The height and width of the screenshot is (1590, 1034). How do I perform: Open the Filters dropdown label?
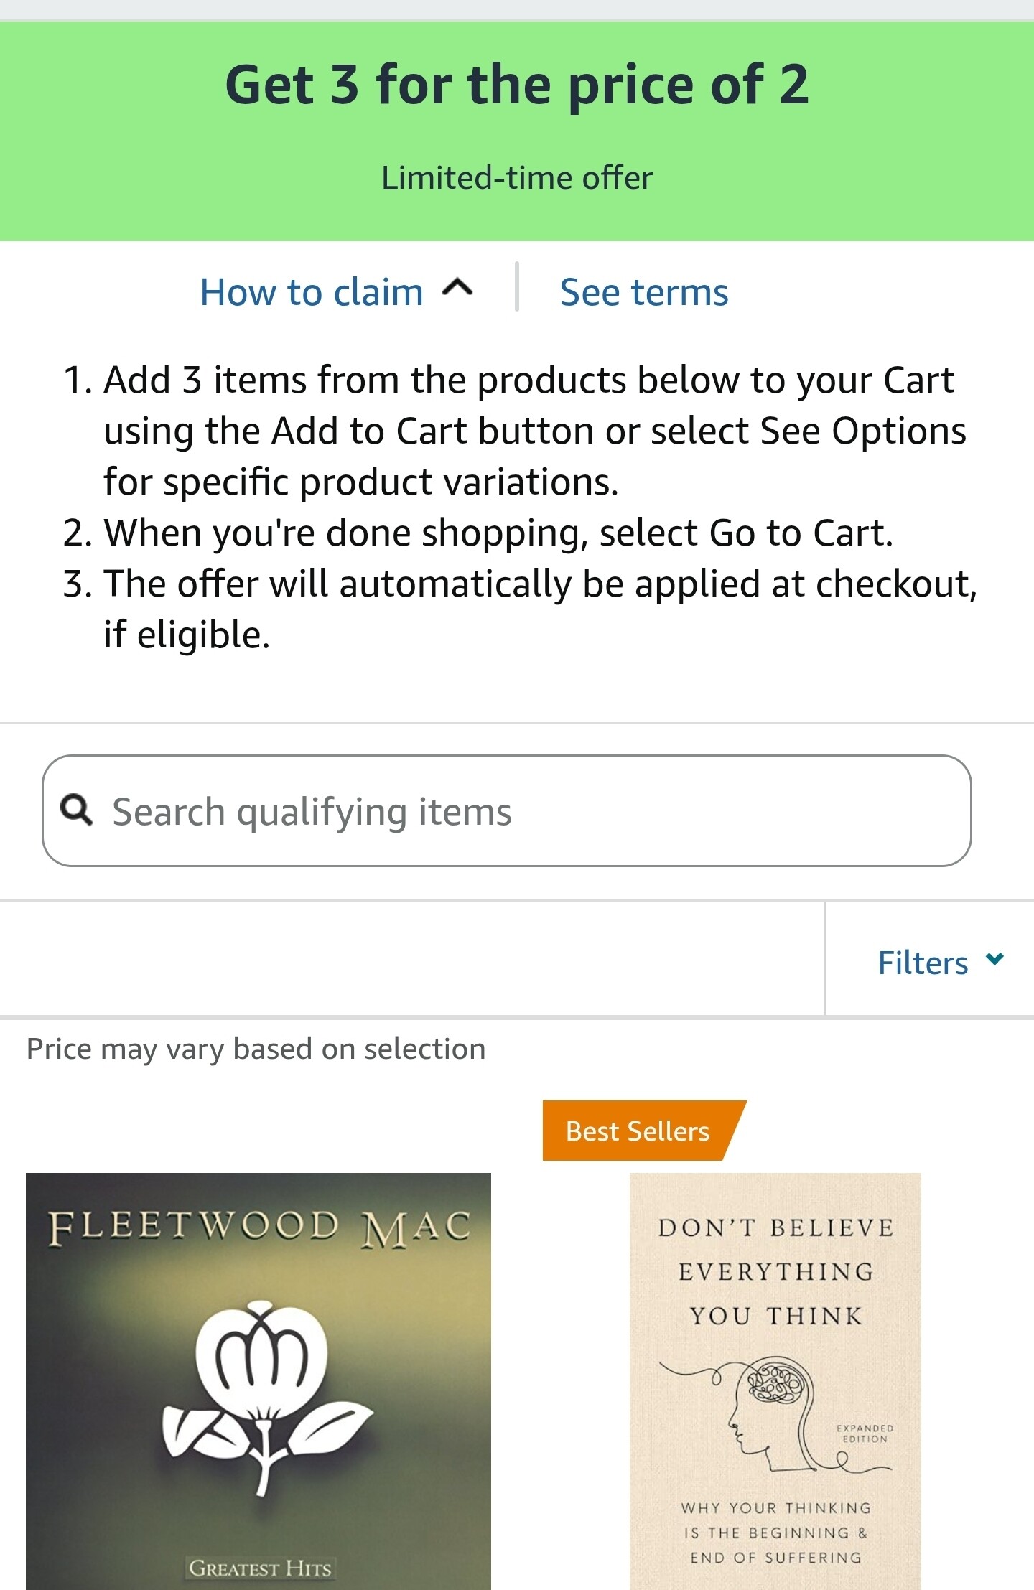click(x=923, y=963)
